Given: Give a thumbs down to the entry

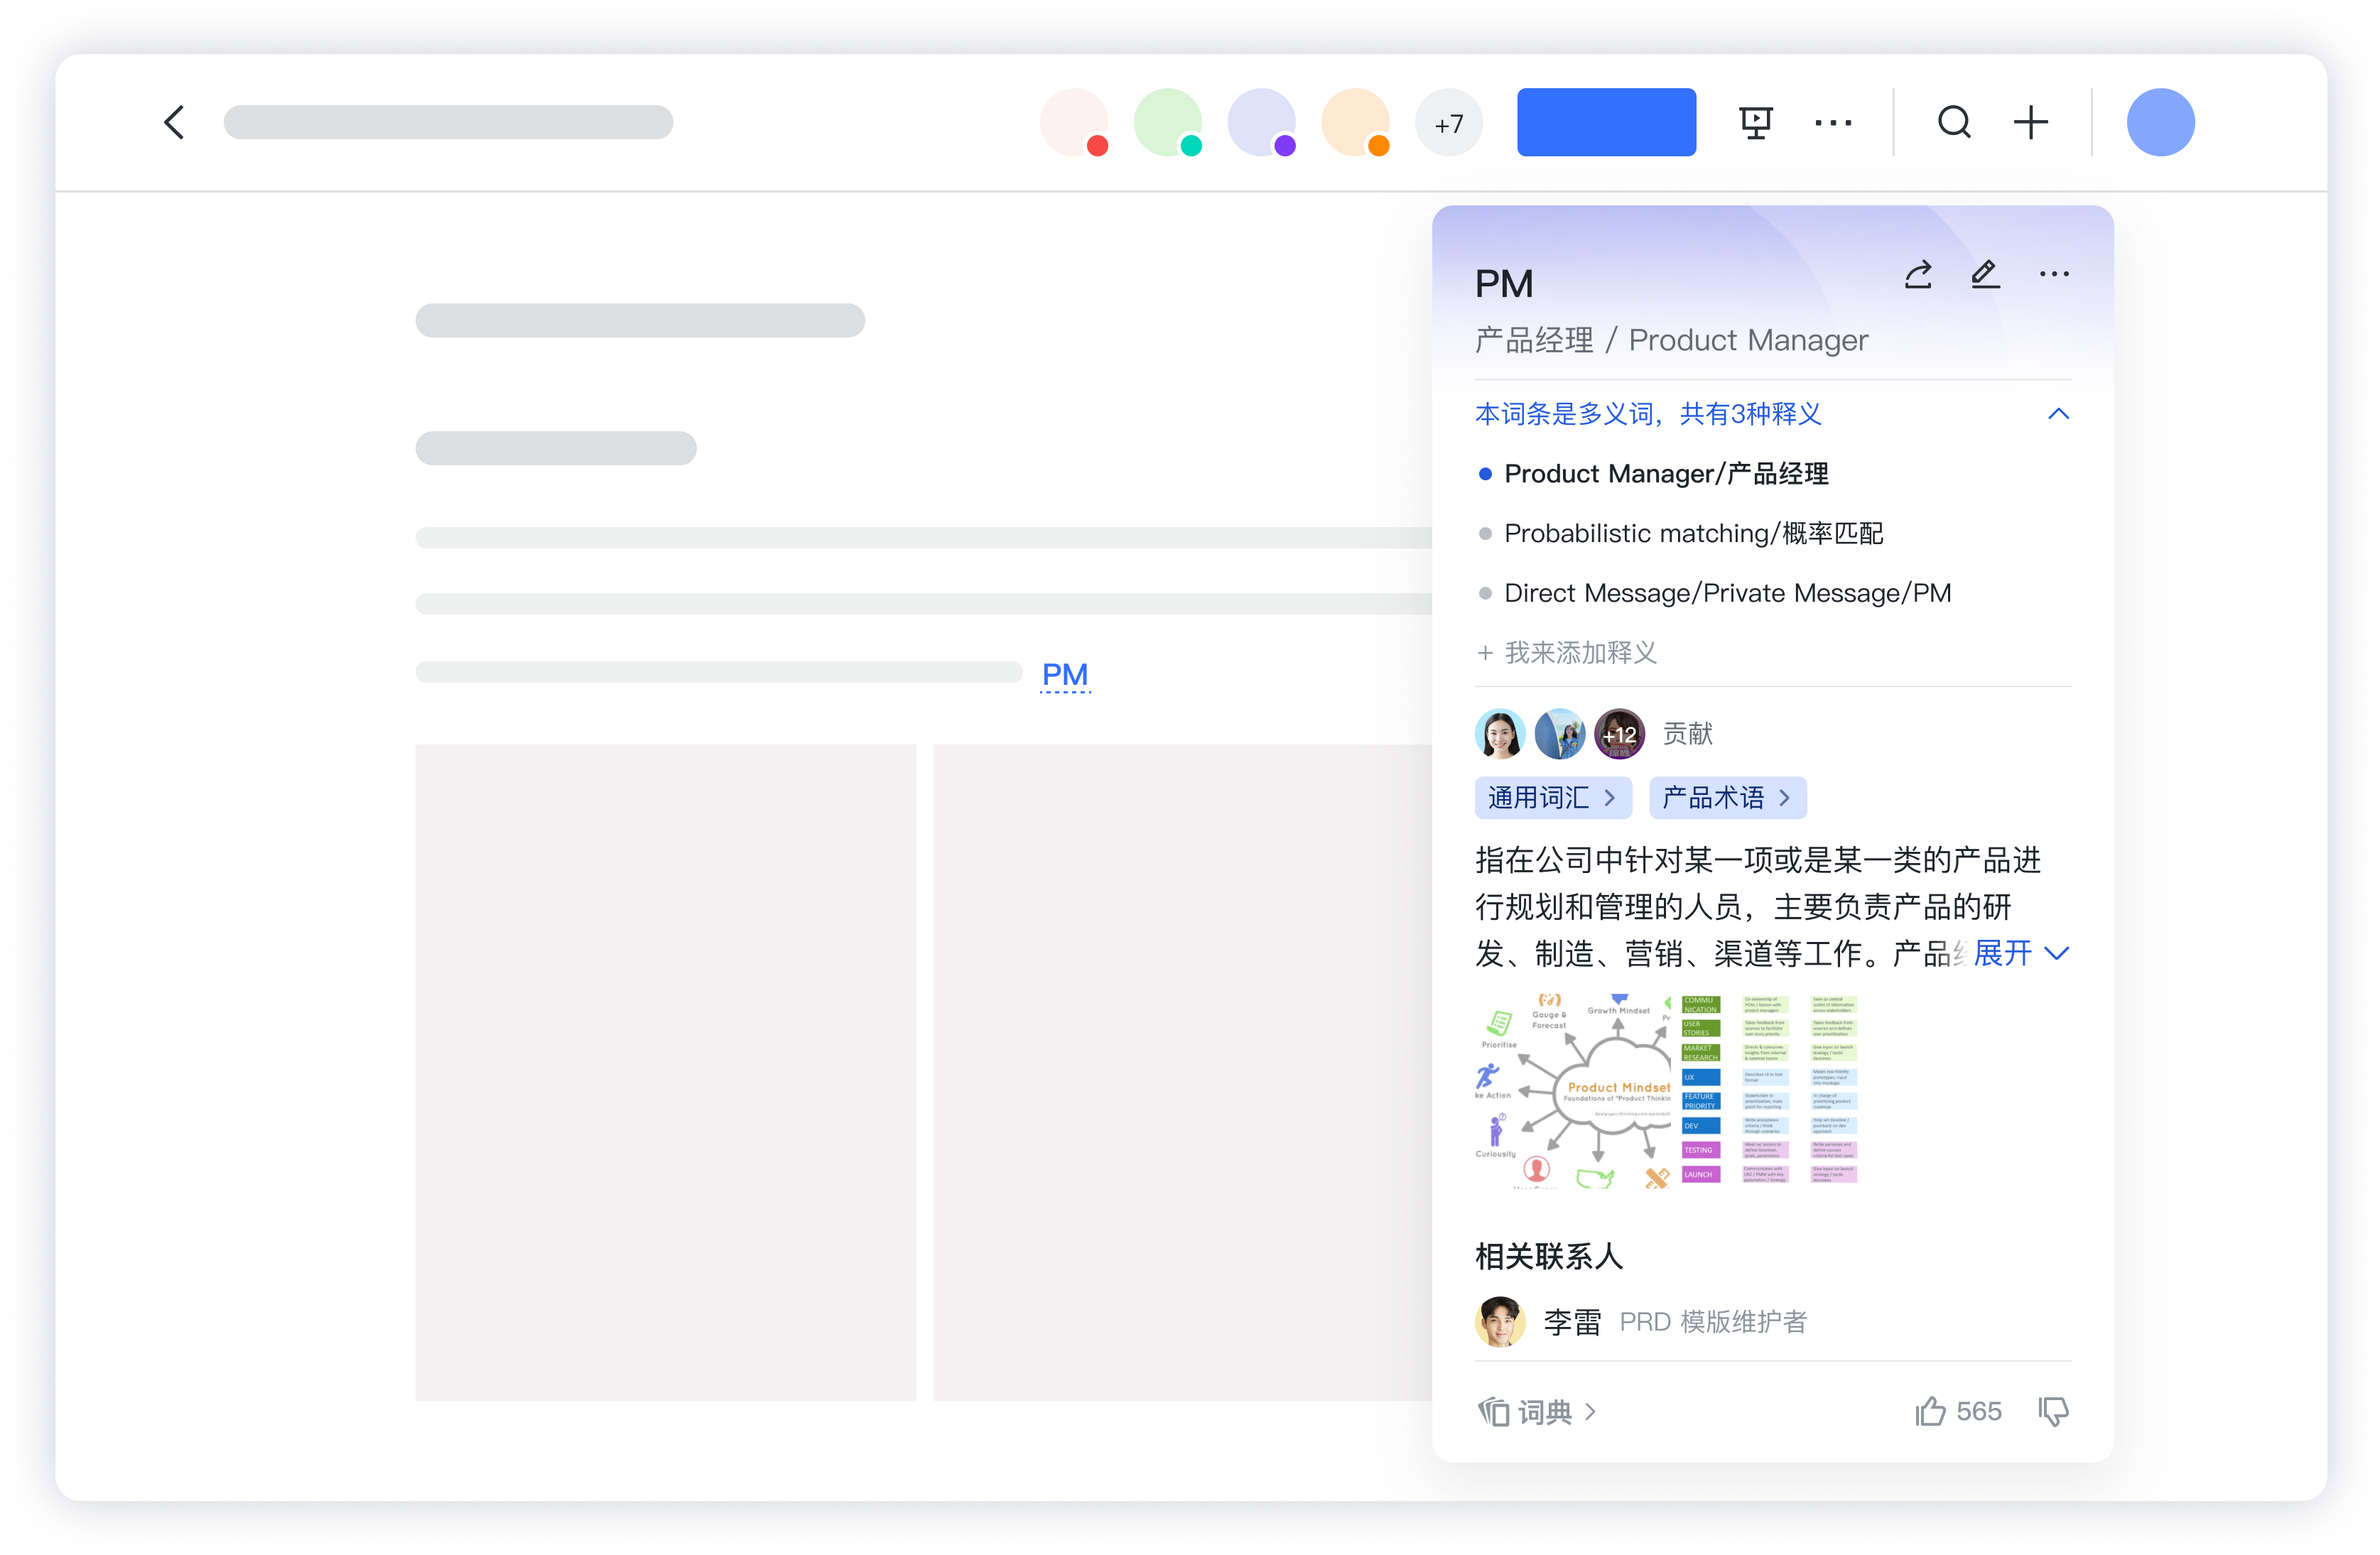Looking at the screenshot, I should point(2054,1411).
